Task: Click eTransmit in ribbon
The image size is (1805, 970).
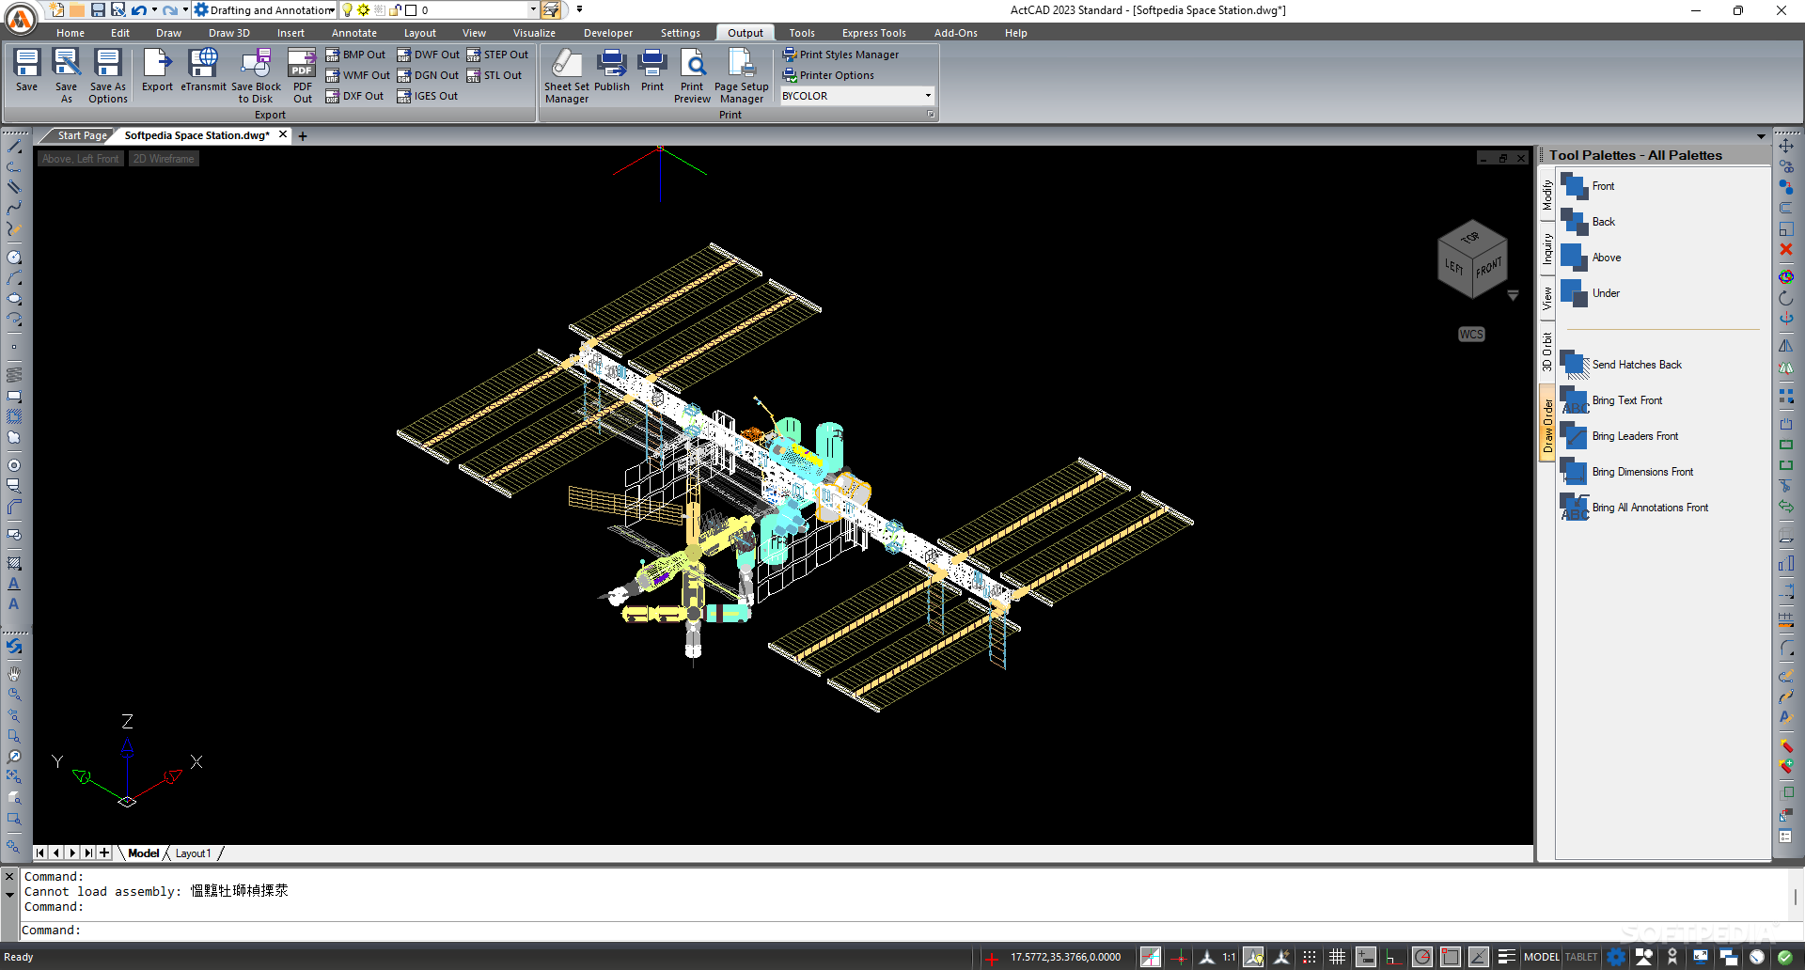Action: [203, 70]
